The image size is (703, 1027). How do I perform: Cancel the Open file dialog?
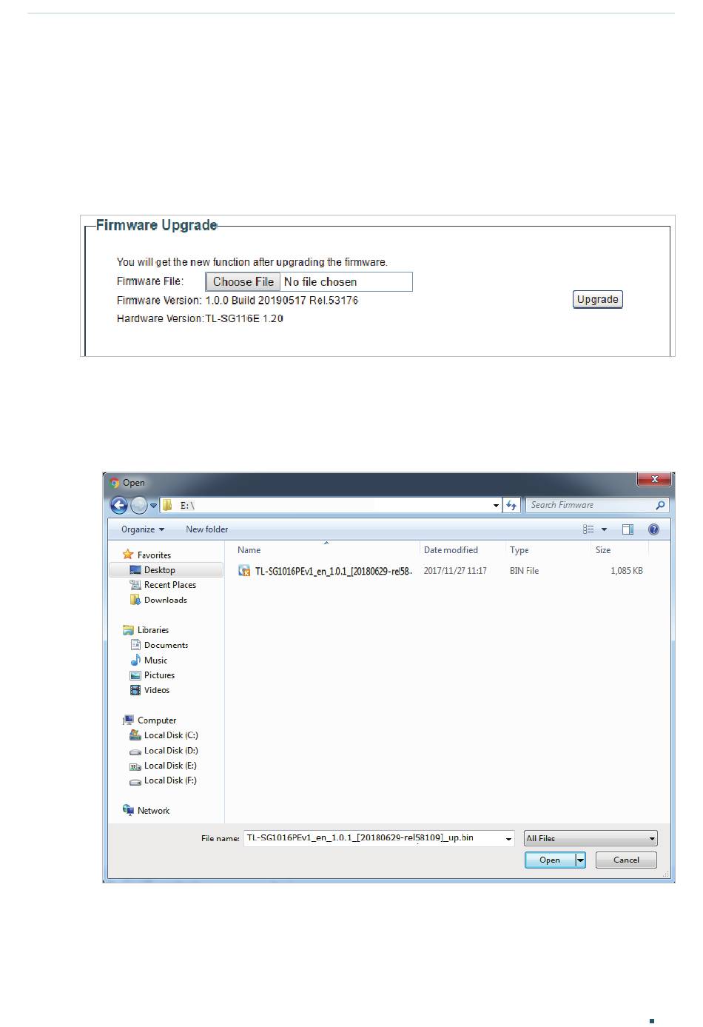626,860
